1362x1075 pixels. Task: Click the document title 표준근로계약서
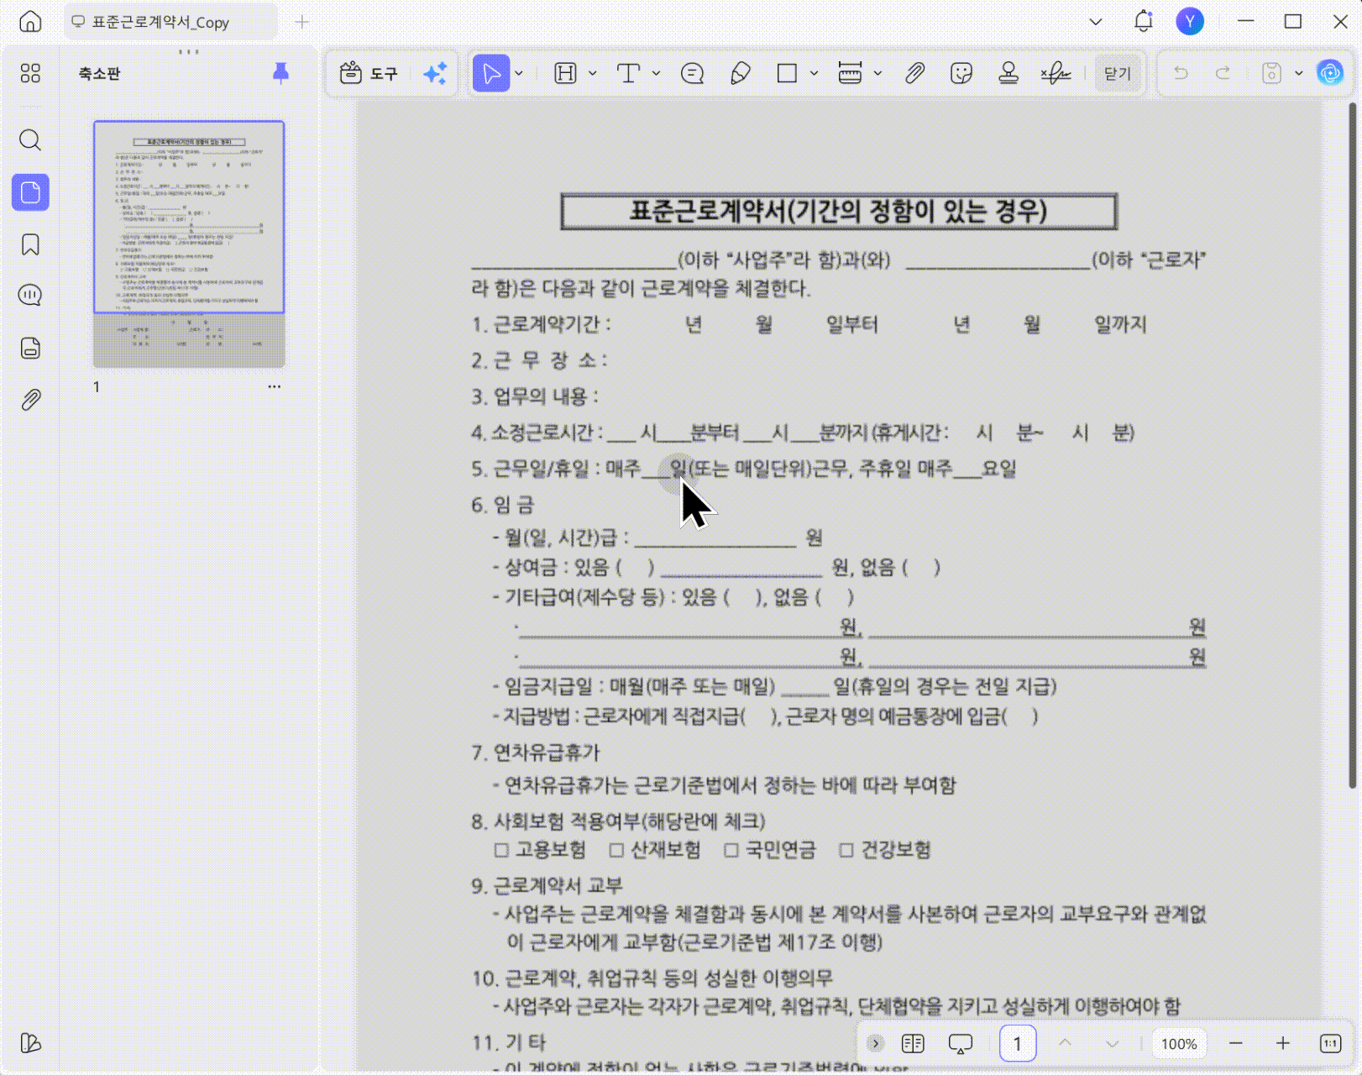click(x=839, y=211)
